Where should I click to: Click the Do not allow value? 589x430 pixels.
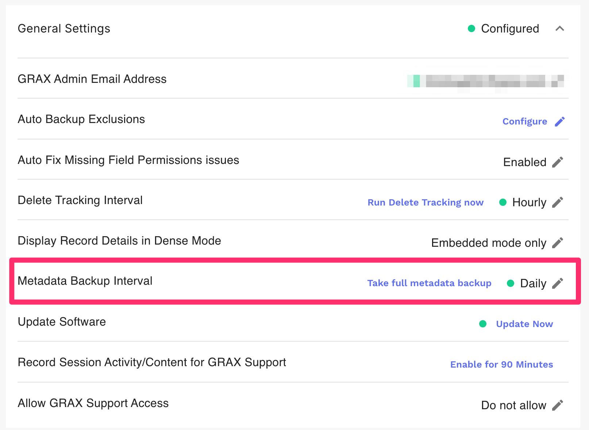tap(513, 405)
